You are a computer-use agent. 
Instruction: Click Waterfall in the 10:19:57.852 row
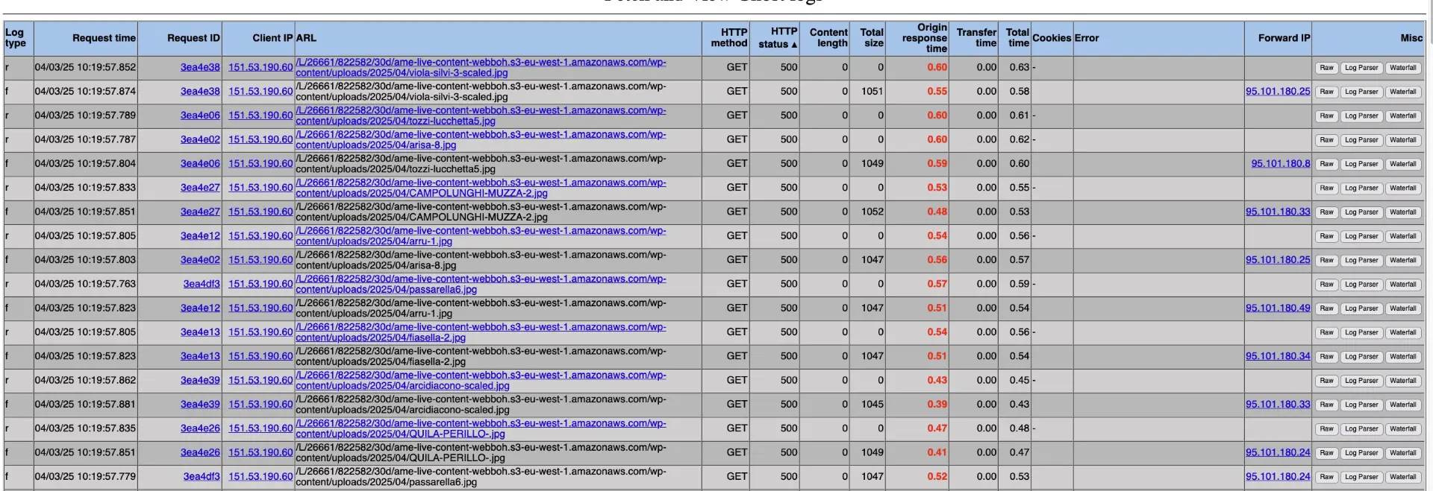[1402, 68]
